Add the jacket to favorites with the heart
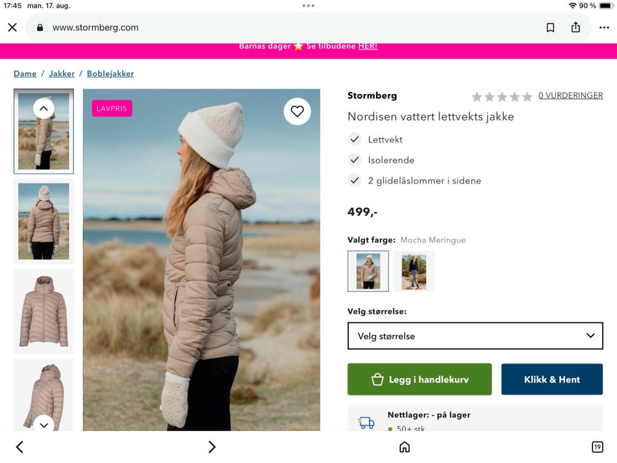Image resolution: width=617 pixels, height=463 pixels. point(297,111)
